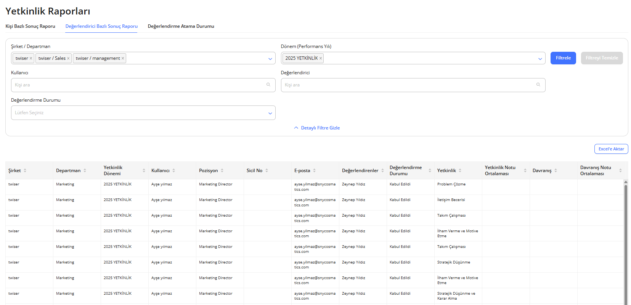Remove the 2025 YETKİNLİK period tag
The height and width of the screenshot is (305, 631).
coord(321,58)
